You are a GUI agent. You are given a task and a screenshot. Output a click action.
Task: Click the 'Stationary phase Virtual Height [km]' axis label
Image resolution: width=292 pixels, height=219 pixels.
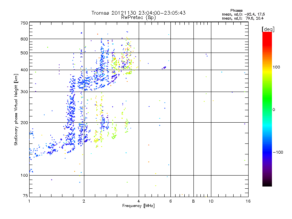pos(16,109)
